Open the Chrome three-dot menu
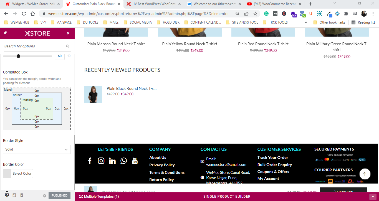The height and width of the screenshot is (201, 379). pyautogui.click(x=373, y=14)
